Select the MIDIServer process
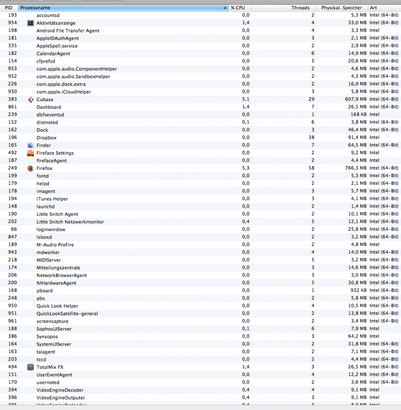 pyautogui.click(x=49, y=260)
